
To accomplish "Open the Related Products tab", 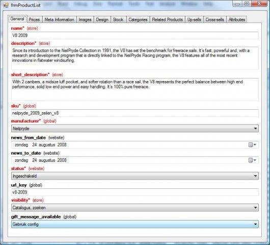I will [168, 20].
